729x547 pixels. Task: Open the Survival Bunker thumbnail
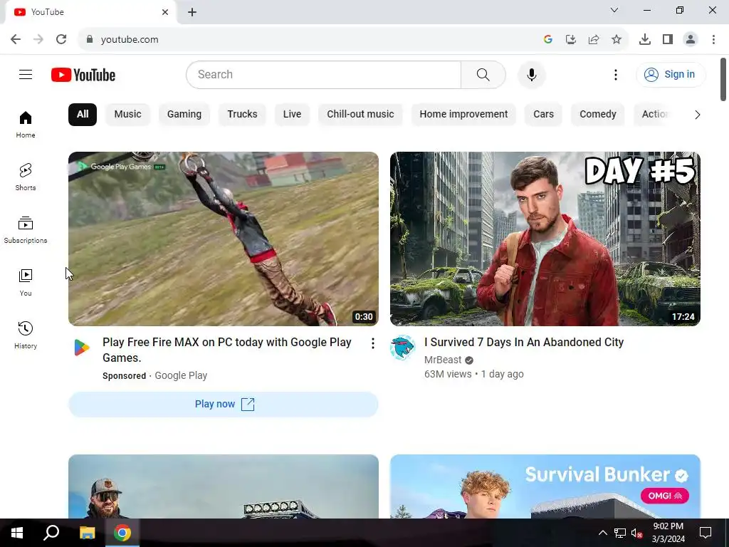pyautogui.click(x=545, y=486)
